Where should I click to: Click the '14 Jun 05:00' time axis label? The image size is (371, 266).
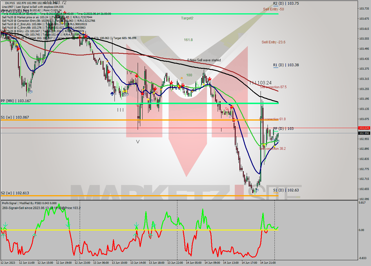(194, 263)
